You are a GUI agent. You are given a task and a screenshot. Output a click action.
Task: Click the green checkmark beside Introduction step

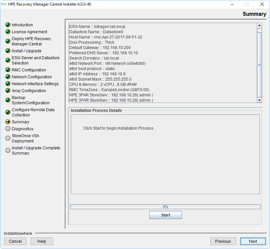click(8, 25)
